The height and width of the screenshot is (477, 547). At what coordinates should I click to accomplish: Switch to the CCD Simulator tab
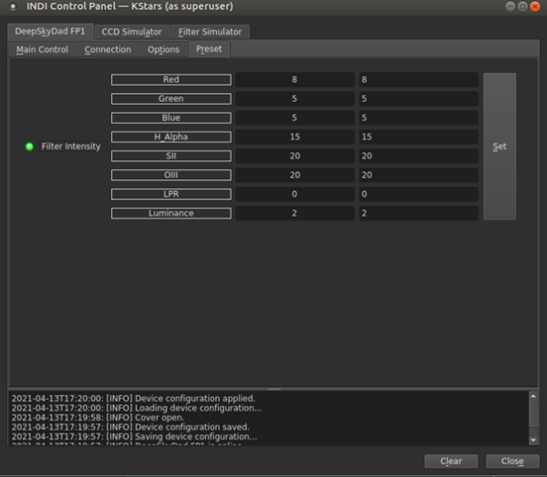[x=131, y=32]
